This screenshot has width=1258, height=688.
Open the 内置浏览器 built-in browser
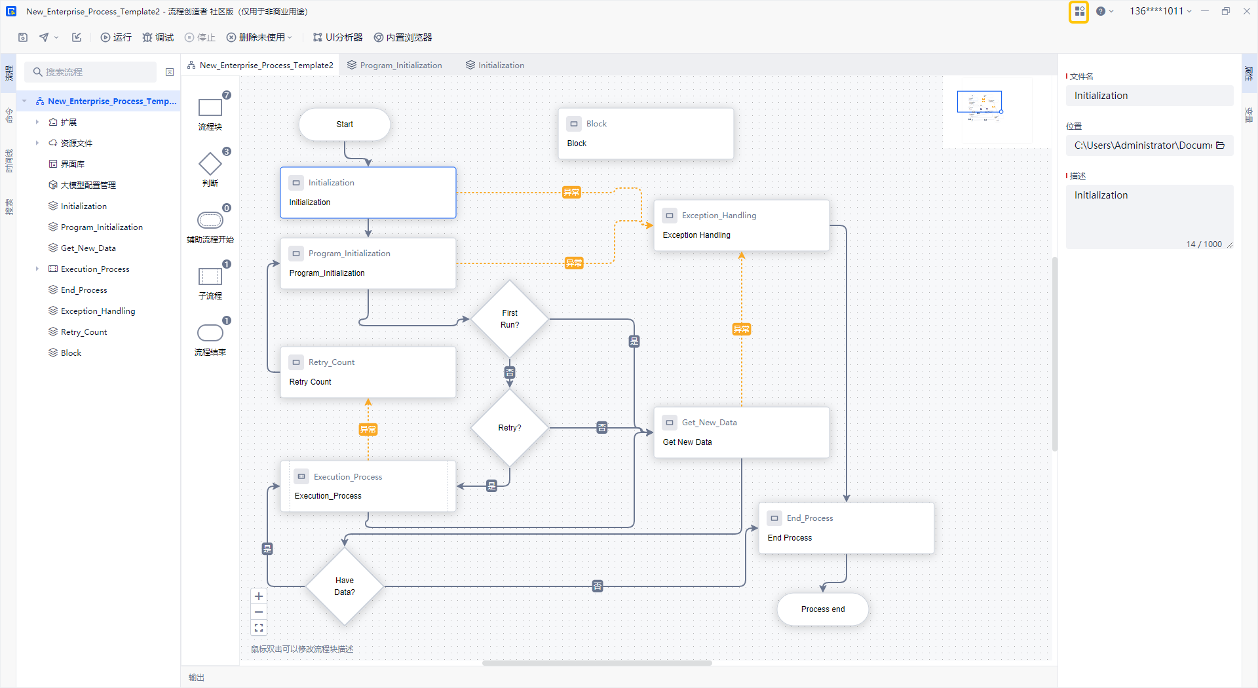(x=403, y=37)
